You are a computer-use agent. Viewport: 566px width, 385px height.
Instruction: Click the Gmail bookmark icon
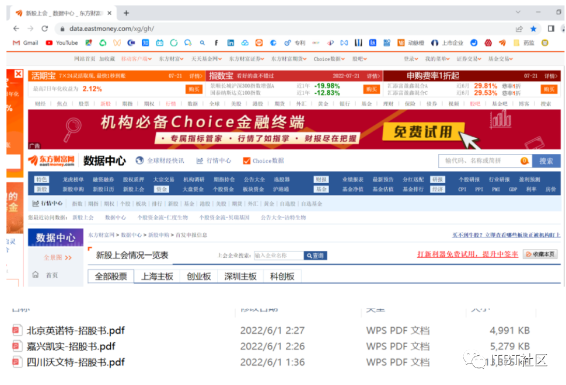click(x=16, y=43)
